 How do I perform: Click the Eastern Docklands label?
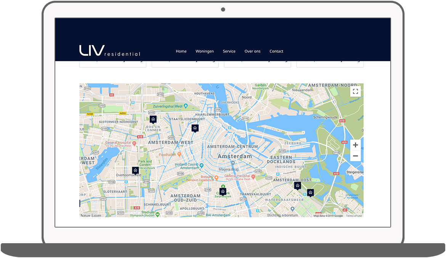(281, 159)
